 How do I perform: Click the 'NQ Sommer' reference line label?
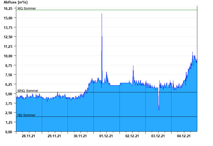coord(26,115)
